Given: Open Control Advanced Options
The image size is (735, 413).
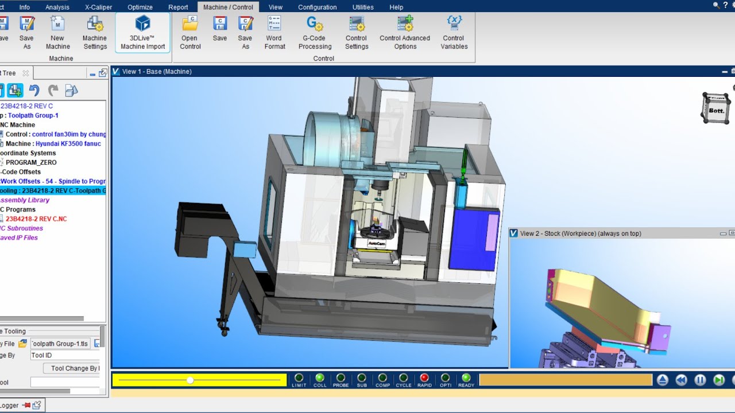Looking at the screenshot, I should [405, 33].
